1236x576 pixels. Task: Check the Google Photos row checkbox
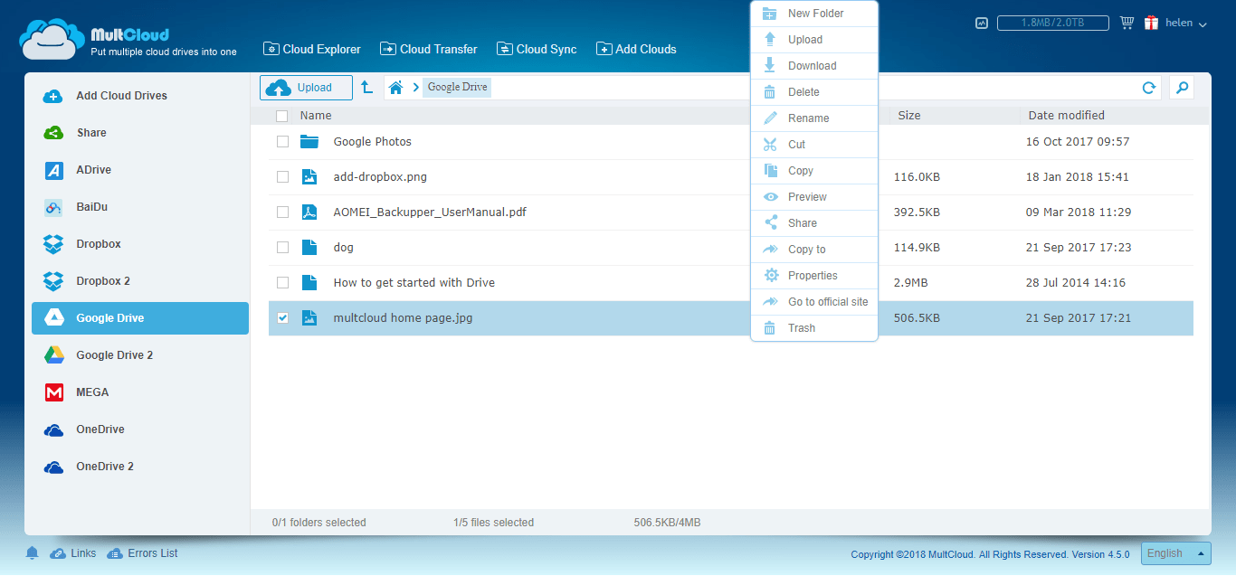pos(282,141)
